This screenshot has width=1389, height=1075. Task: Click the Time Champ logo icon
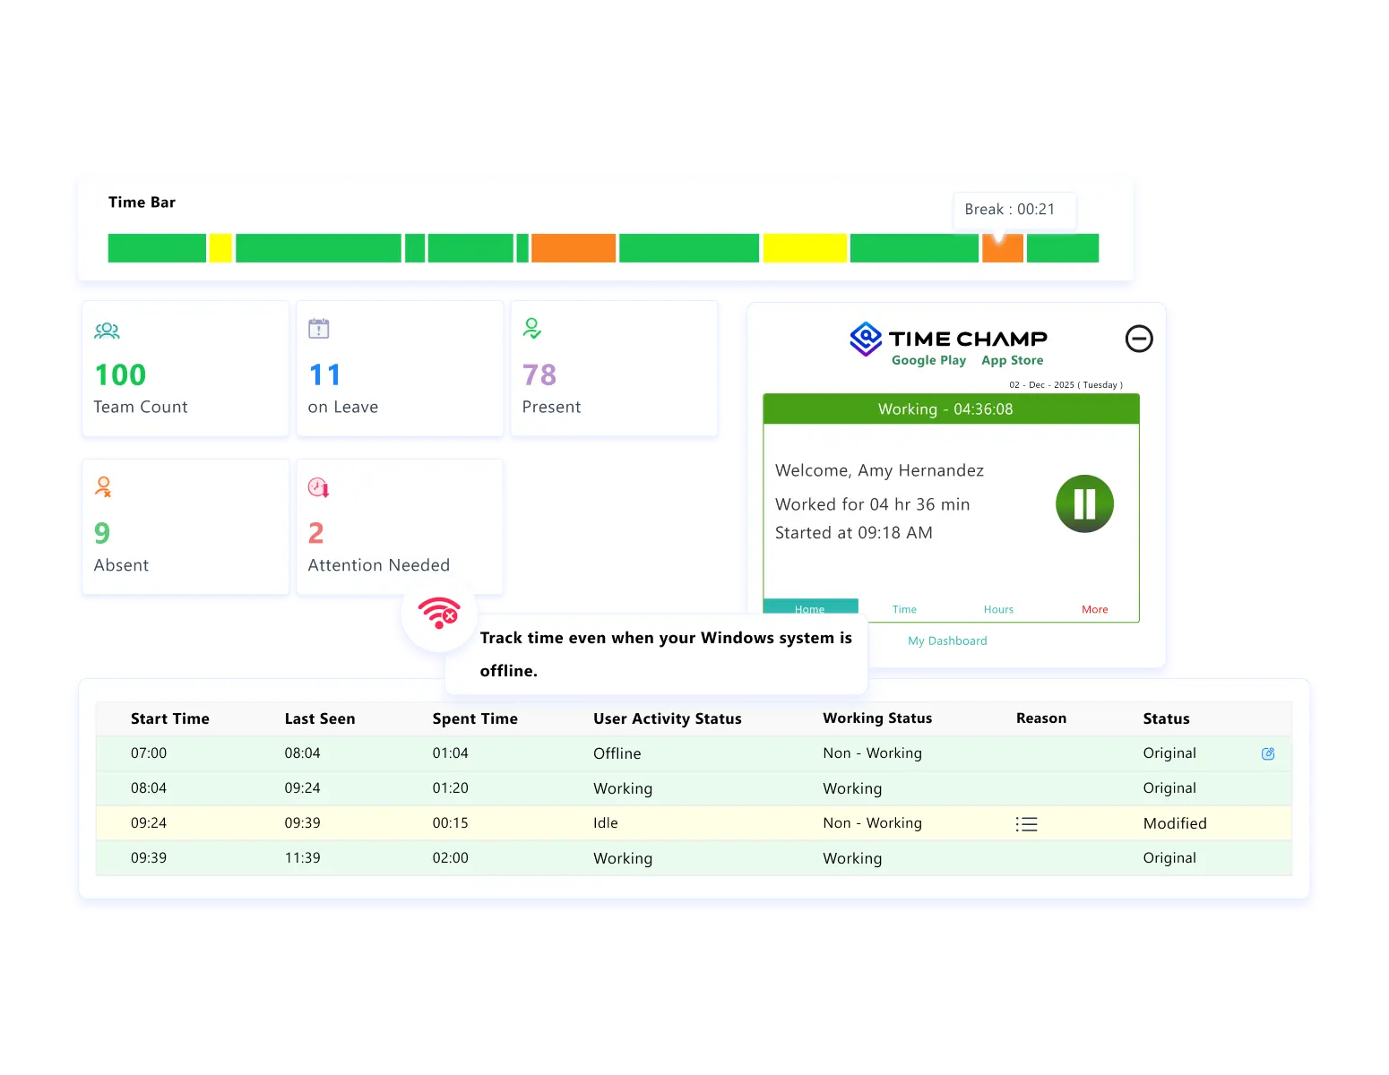(x=865, y=340)
